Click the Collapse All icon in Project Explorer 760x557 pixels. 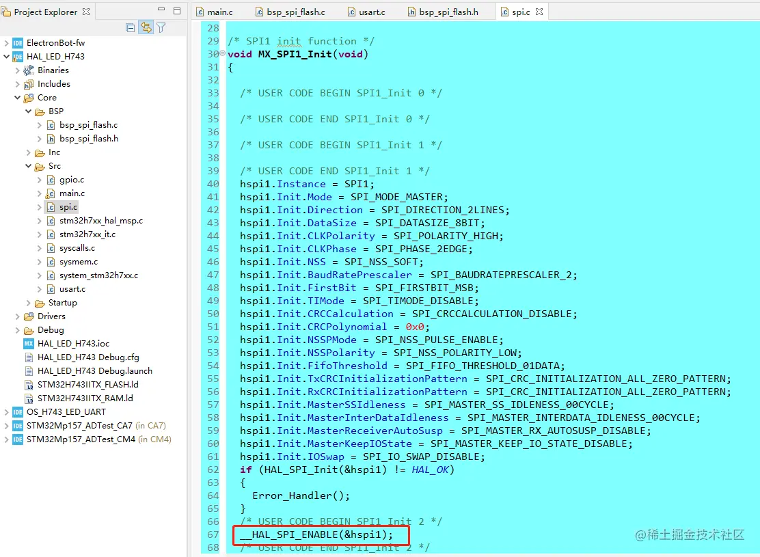pyautogui.click(x=130, y=27)
